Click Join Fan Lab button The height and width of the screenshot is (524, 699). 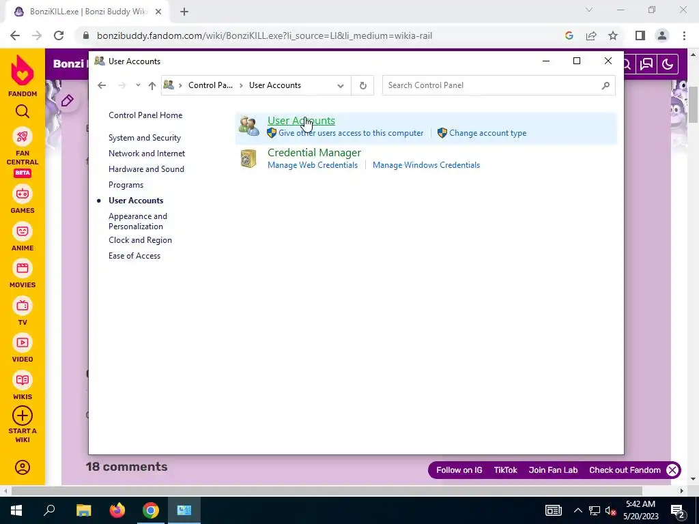[x=553, y=470]
